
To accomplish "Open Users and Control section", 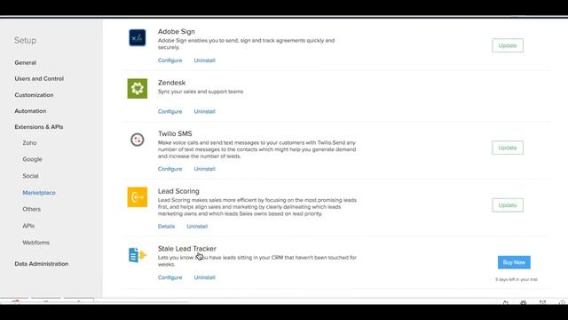I will pyautogui.click(x=39, y=79).
